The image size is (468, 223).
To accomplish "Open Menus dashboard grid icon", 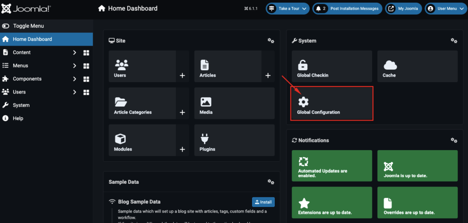I will tap(86, 66).
